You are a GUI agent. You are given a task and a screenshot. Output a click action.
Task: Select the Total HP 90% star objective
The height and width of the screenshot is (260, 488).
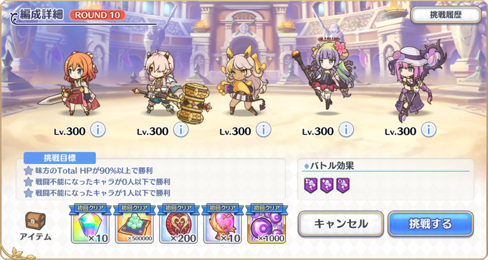coord(88,171)
